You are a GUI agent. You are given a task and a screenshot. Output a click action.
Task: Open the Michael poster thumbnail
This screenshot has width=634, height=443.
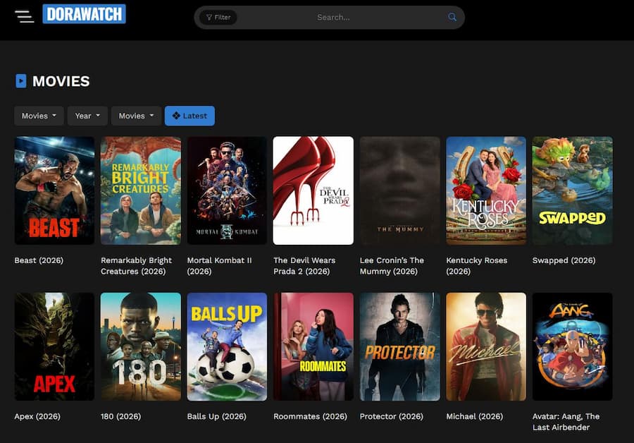[x=486, y=346]
